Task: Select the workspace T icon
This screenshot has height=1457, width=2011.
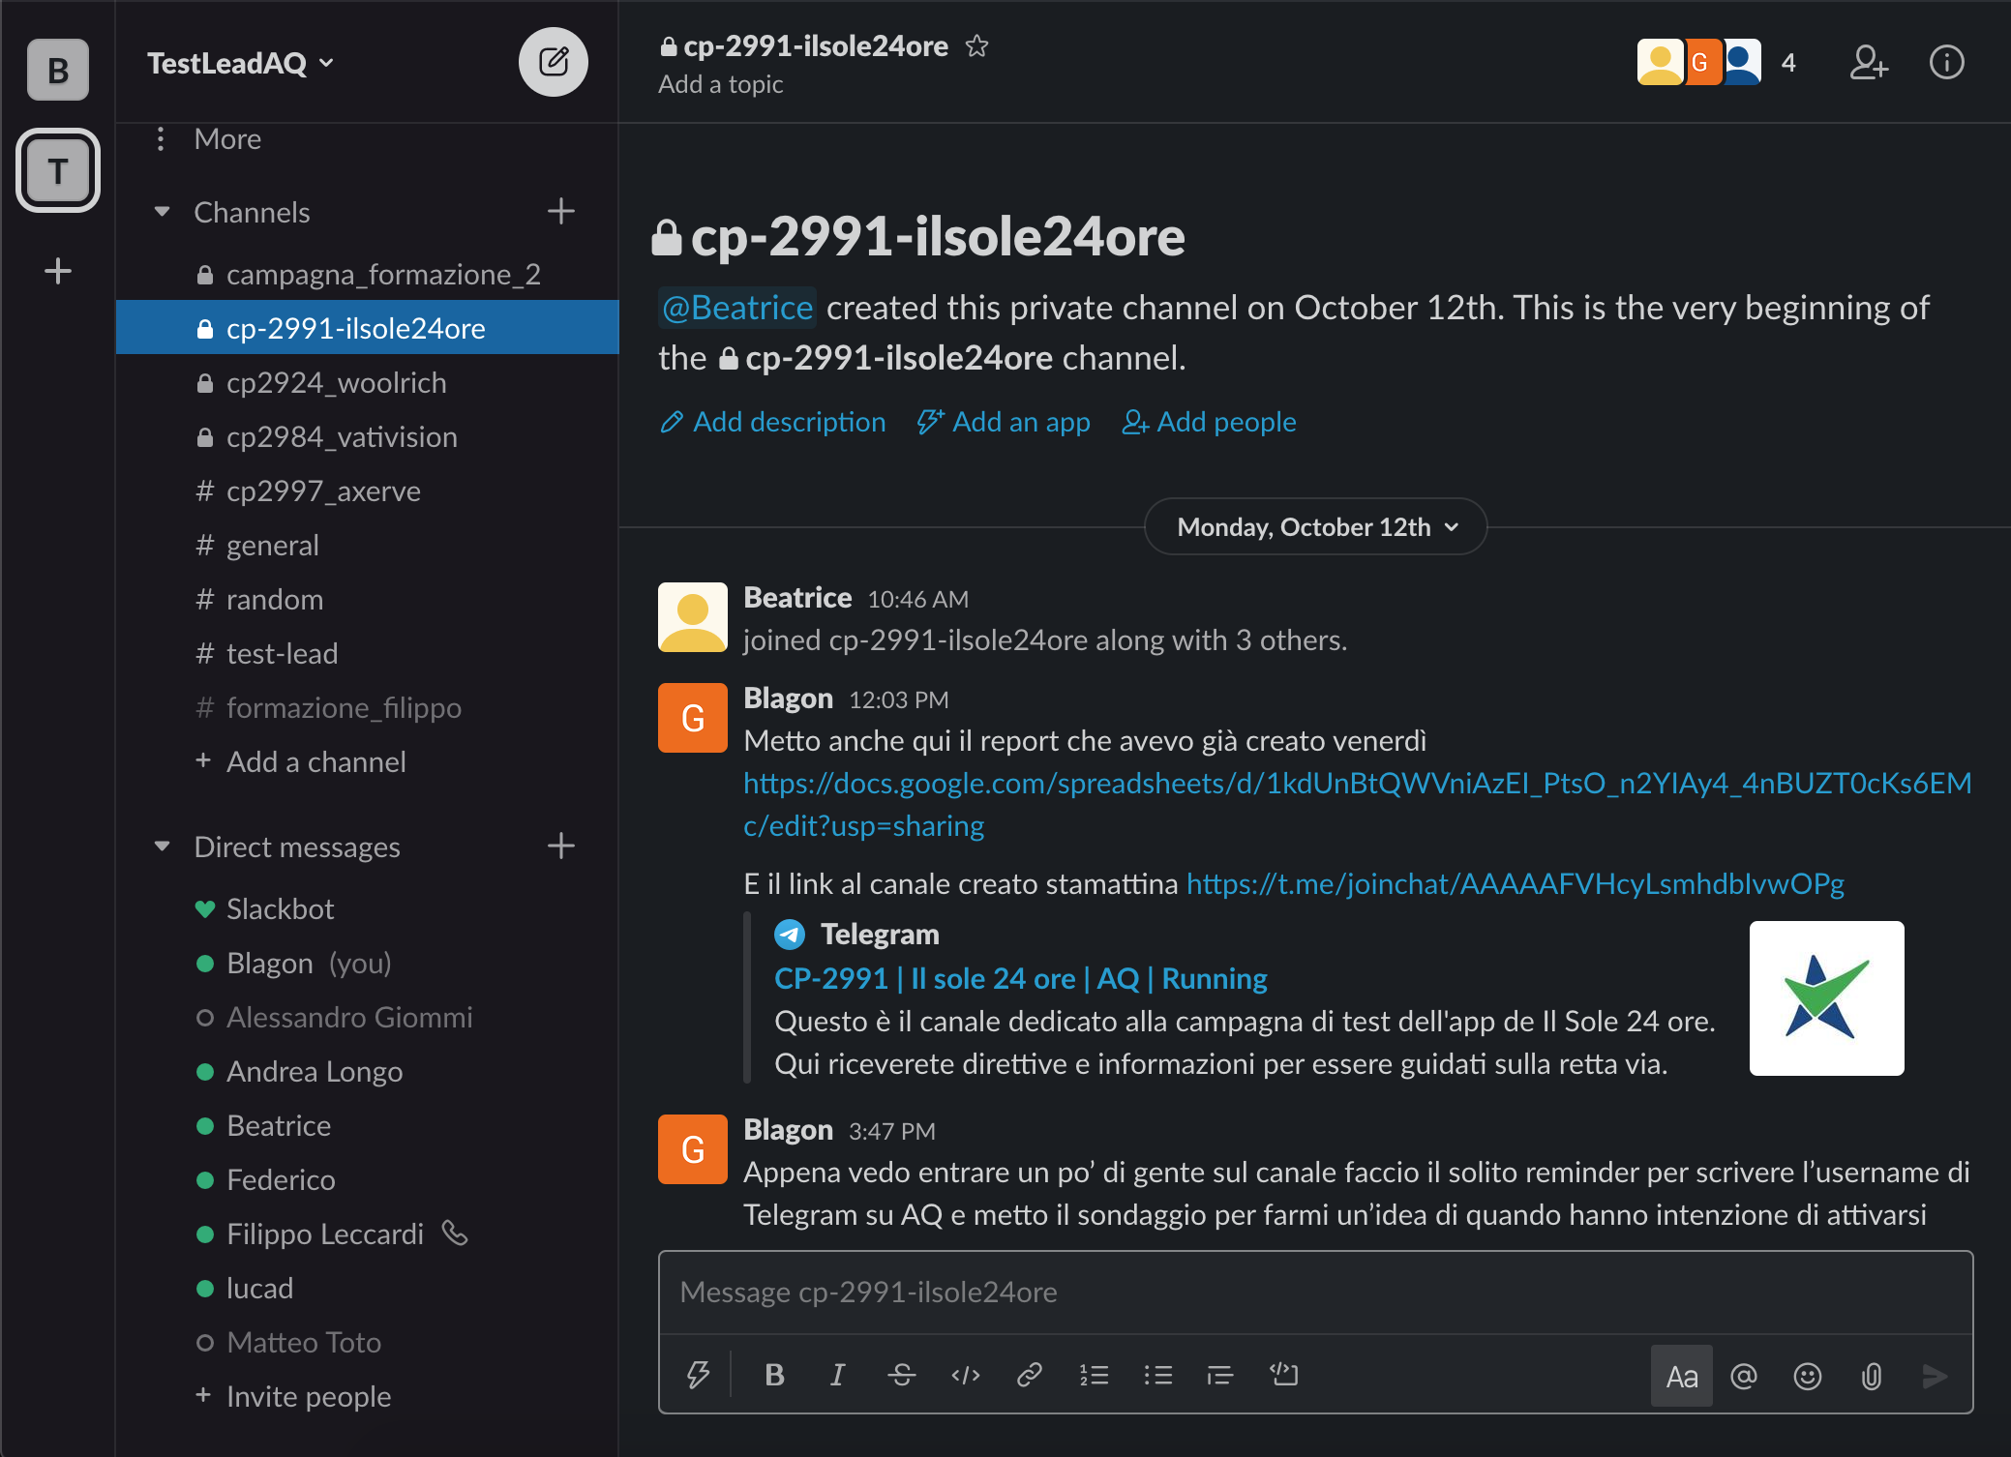Action: (x=58, y=170)
